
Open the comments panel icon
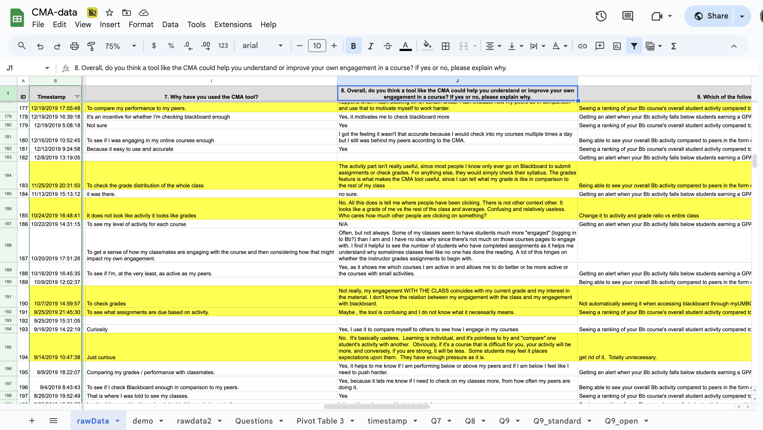click(x=627, y=16)
